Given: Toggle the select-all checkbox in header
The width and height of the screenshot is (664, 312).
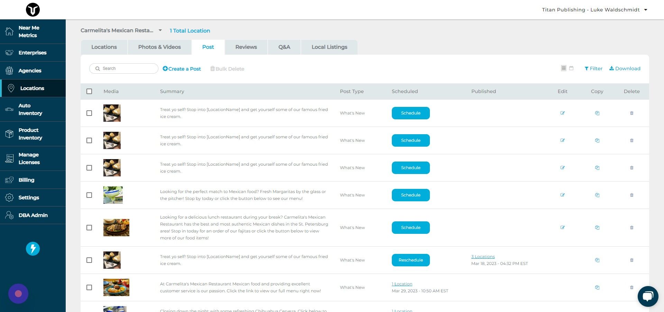Looking at the screenshot, I should click(x=89, y=91).
